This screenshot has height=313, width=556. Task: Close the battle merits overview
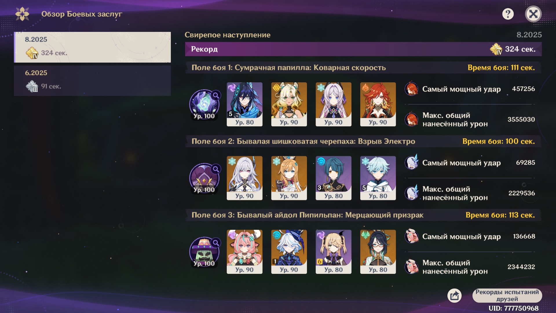[x=533, y=14]
